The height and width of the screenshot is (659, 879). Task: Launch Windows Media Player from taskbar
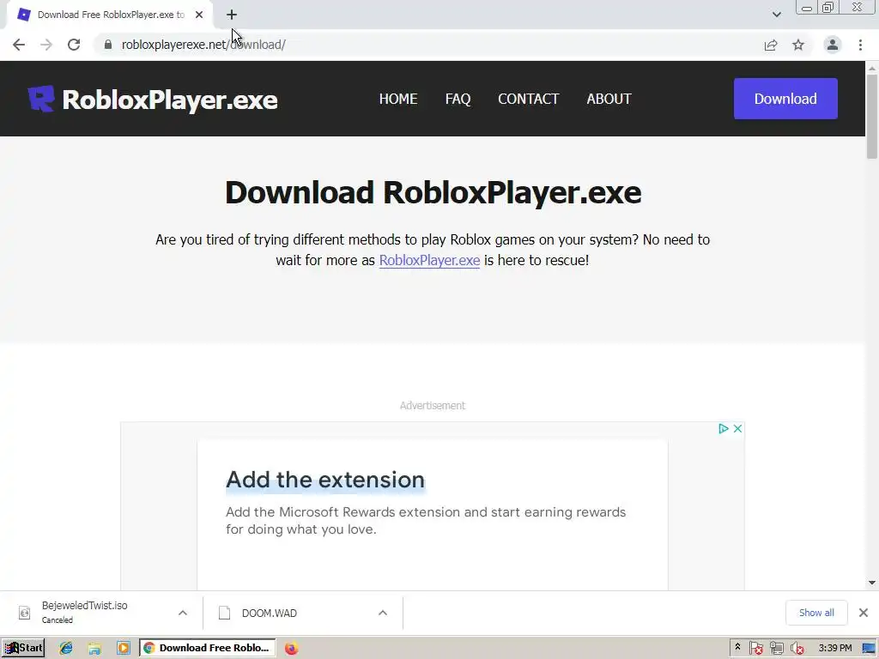coord(124,649)
